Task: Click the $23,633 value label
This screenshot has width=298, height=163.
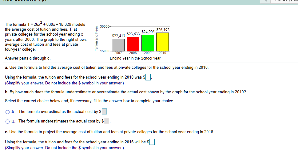Action: click(133, 34)
